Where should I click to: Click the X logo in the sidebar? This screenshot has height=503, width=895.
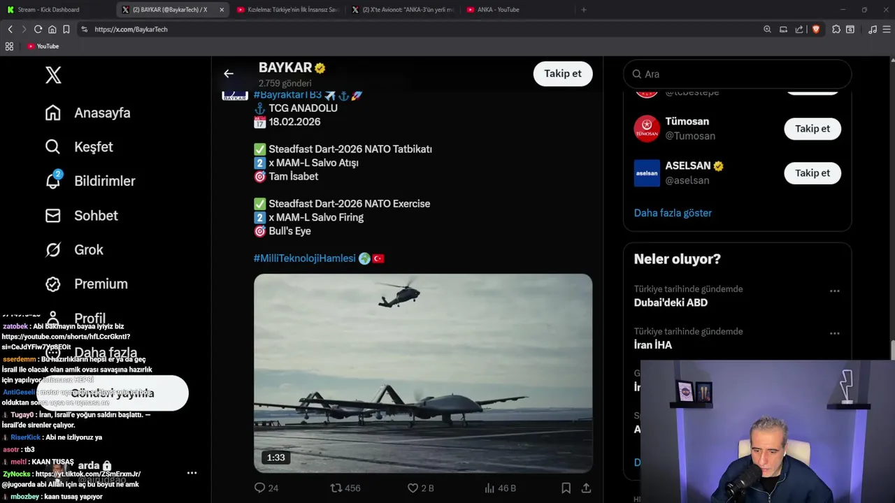53,75
